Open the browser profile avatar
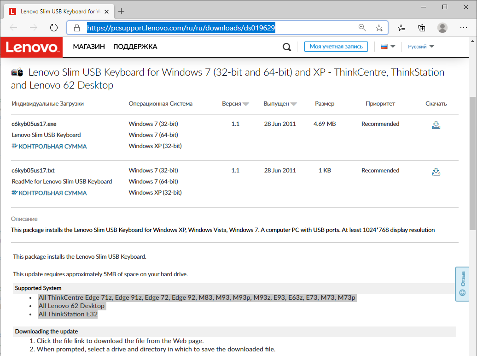 coord(442,28)
